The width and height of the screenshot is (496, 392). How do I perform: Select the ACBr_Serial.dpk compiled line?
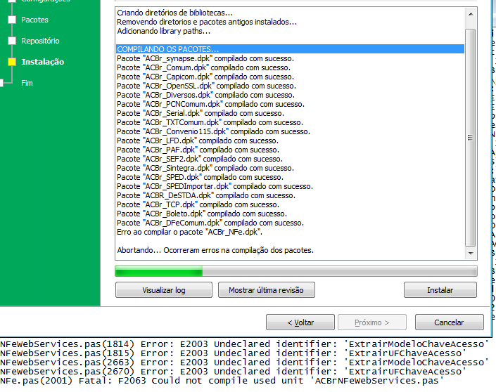tap(201, 113)
